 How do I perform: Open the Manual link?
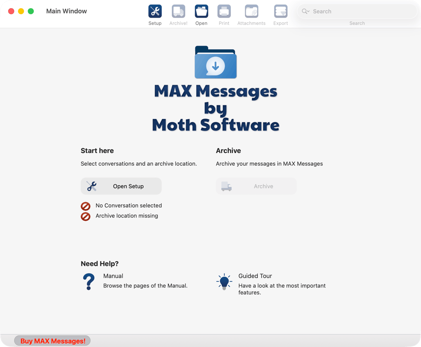(113, 276)
